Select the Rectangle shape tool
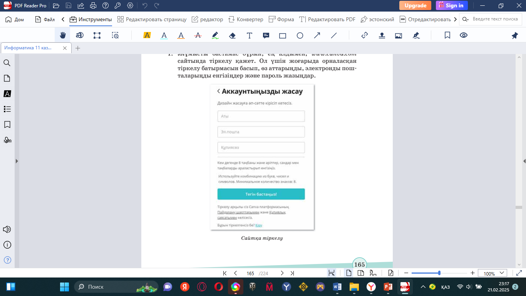526x296 pixels. [283, 35]
